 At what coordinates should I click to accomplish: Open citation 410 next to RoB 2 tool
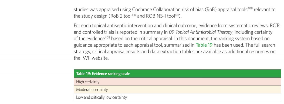[134, 15]
